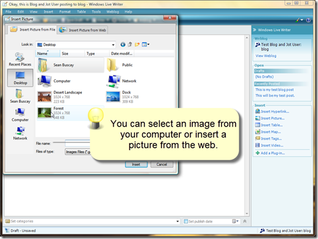
Task: Click the View Weblog link
Action: tap(266, 56)
